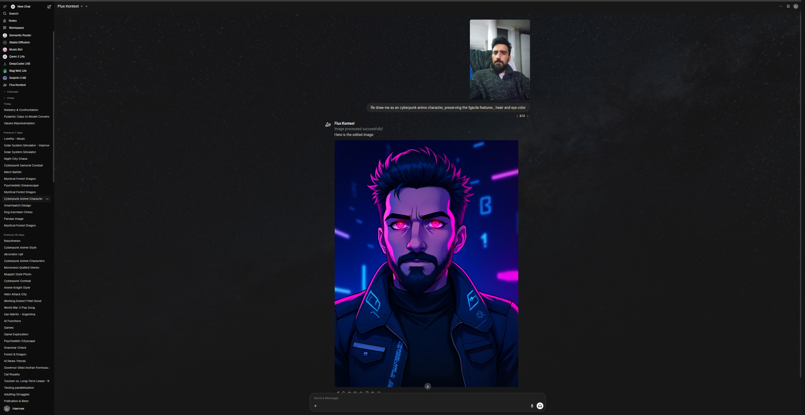Screen dimensions: 805x415
Task: Click the three-dots chat menu at top right
Action: tap(781, 6)
